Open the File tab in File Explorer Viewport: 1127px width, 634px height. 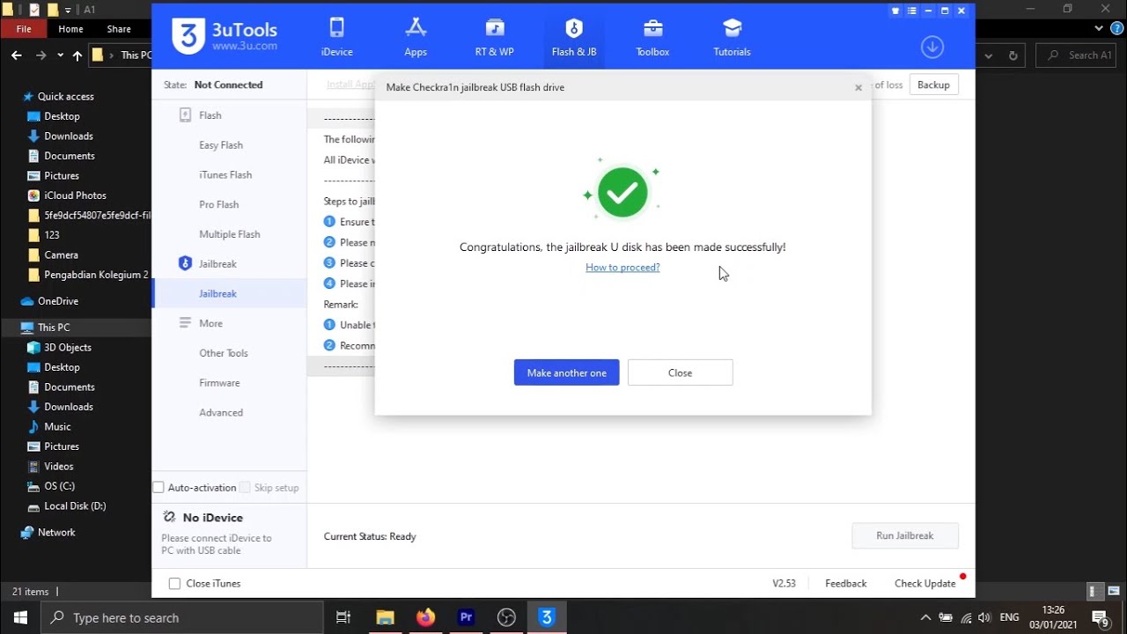(24, 29)
